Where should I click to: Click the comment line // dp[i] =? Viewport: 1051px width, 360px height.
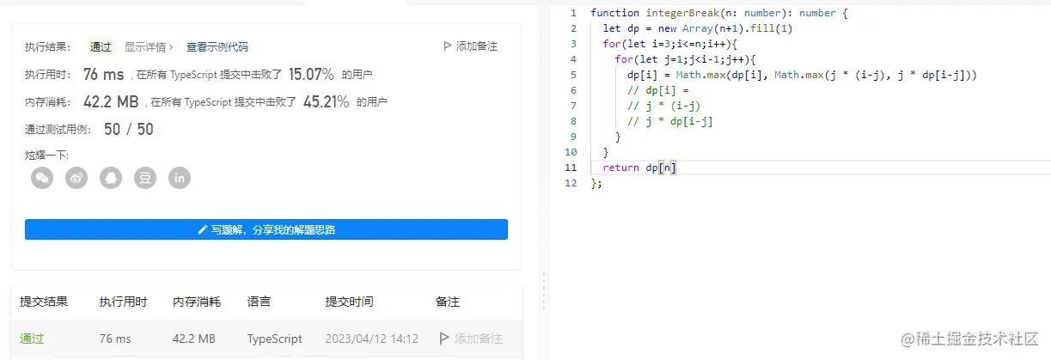[x=658, y=90]
